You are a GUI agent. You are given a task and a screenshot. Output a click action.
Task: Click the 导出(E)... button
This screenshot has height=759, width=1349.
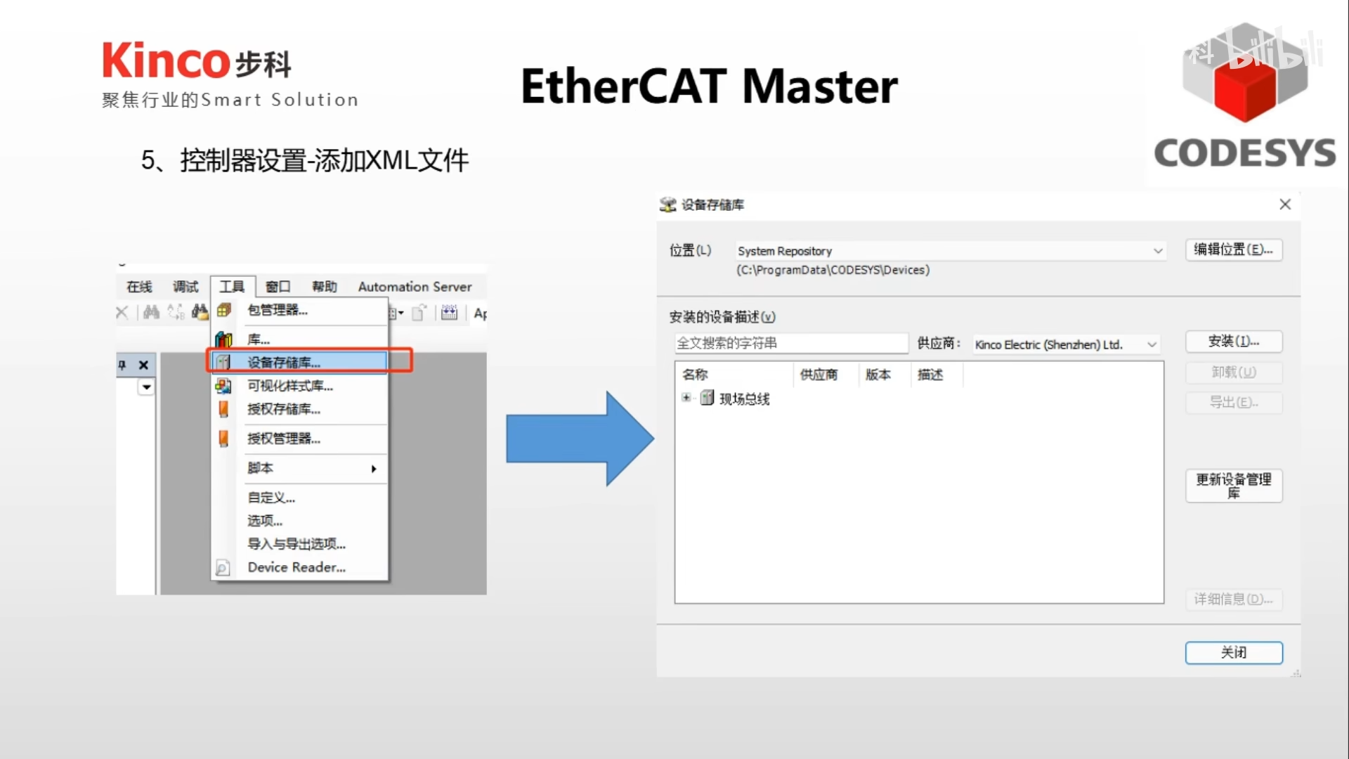pyautogui.click(x=1234, y=403)
